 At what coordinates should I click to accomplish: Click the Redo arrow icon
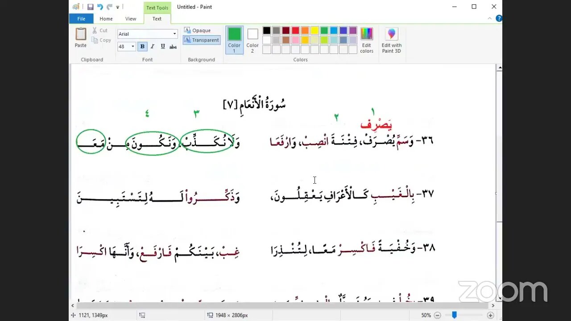point(109,7)
